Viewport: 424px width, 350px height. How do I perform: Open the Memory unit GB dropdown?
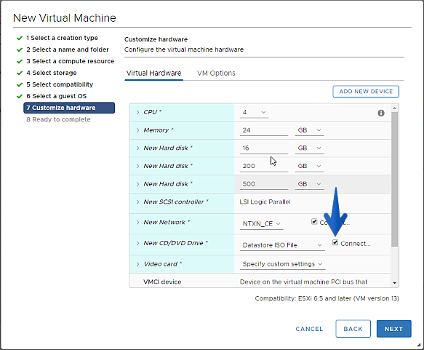tap(309, 130)
